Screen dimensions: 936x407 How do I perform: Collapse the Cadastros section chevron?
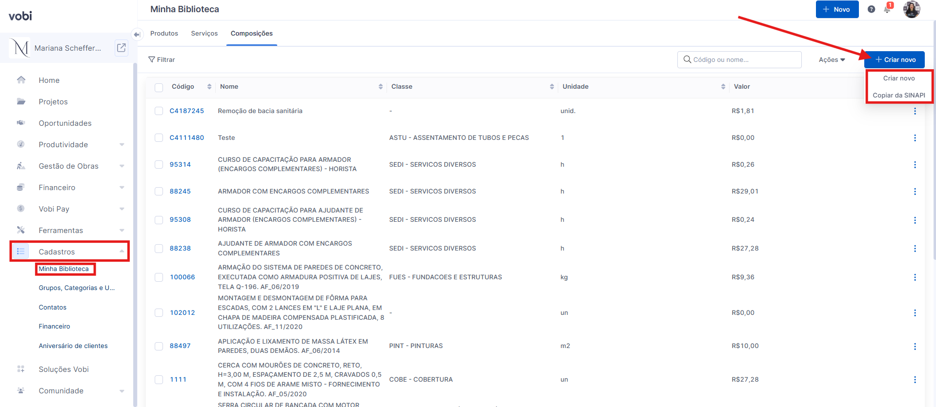click(x=122, y=252)
